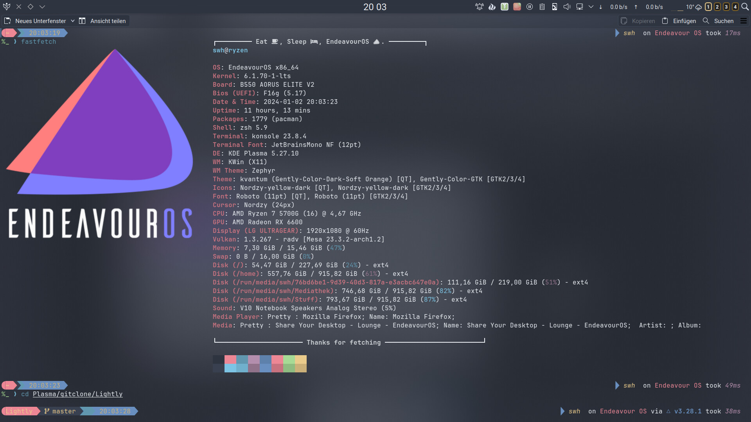The height and width of the screenshot is (422, 751).
Task: Switch to virtual desktop 3 in the pager
Action: click(726, 7)
